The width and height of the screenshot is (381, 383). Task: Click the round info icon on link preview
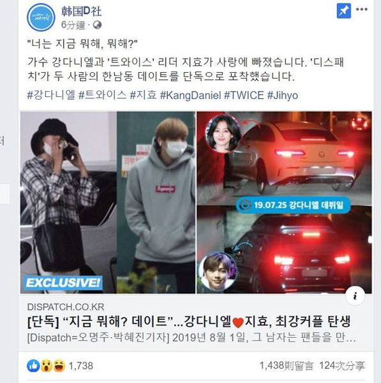tap(355, 296)
